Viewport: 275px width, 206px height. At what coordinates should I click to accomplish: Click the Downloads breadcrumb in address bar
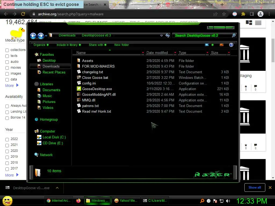67,35
